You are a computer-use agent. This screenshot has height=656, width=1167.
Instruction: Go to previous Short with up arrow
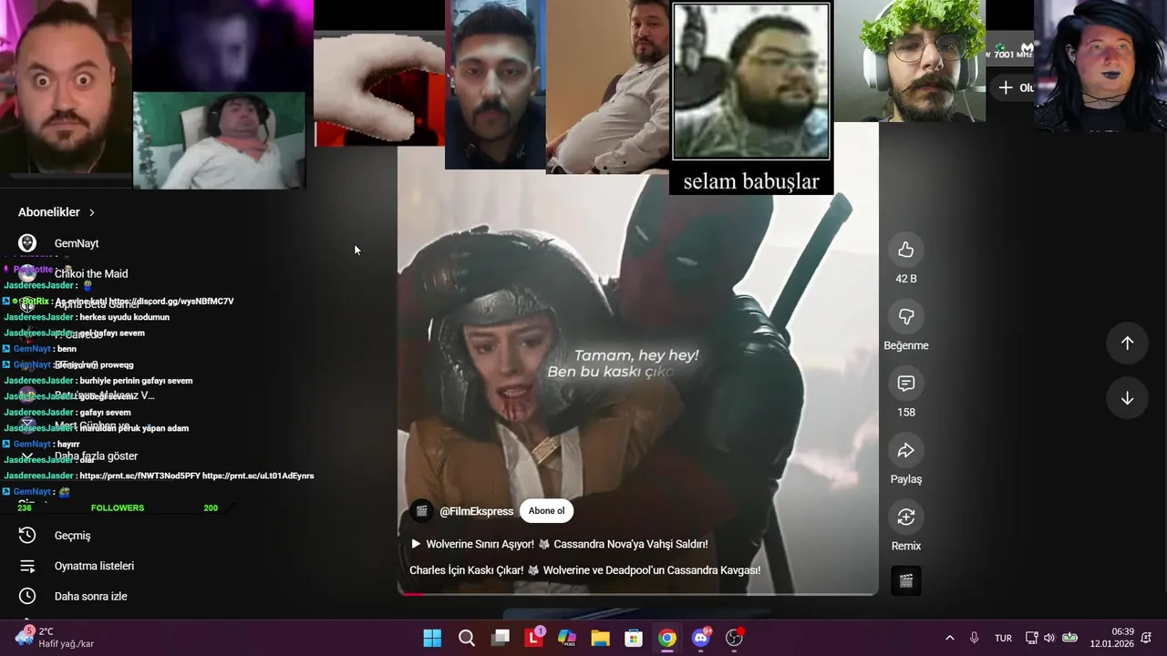click(x=1127, y=343)
